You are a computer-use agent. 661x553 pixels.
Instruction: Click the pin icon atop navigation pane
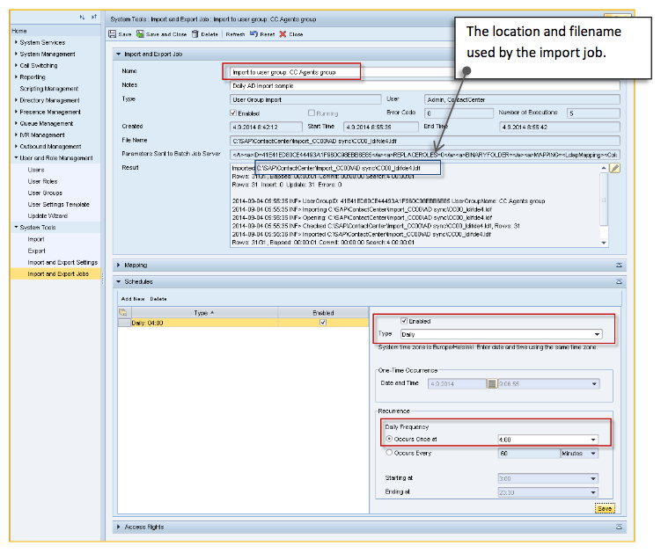tap(94, 17)
